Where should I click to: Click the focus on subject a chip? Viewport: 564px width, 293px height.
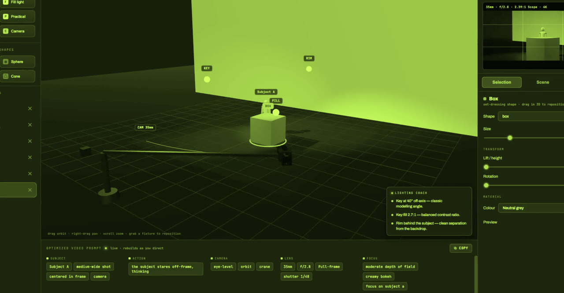(385, 286)
